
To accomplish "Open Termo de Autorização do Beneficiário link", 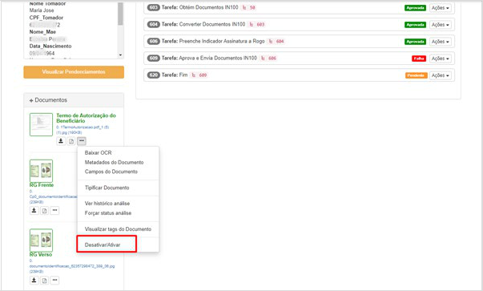I will tap(86, 118).
